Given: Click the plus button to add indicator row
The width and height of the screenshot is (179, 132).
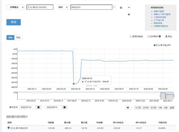Looking at the screenshot, I should click(129, 15).
